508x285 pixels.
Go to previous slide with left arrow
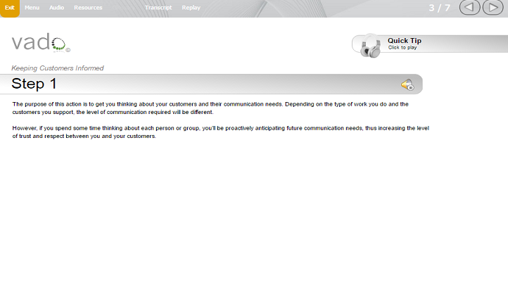(470, 8)
